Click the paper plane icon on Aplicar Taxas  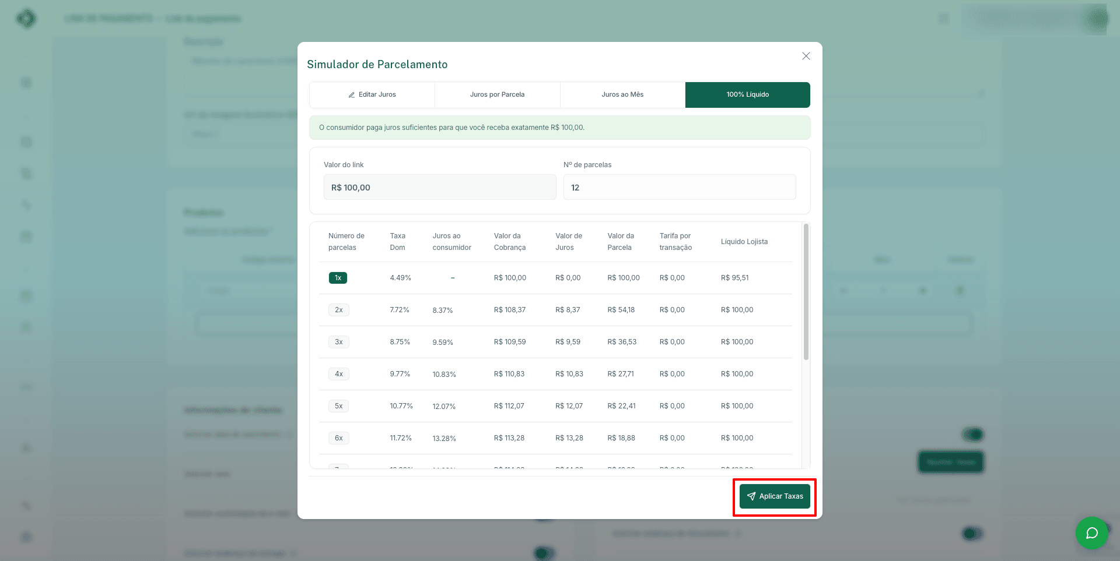[x=751, y=496]
